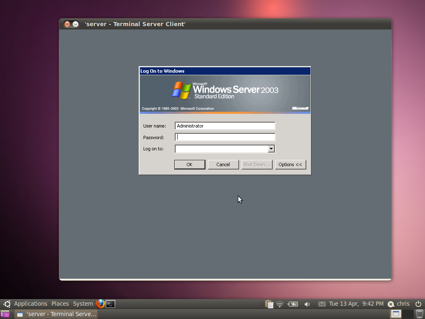
Task: Open calendar from date and time
Action: click(356, 304)
